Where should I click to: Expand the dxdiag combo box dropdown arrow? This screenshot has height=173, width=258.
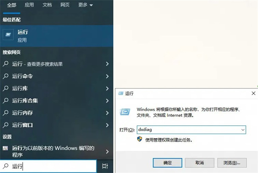click(x=243, y=129)
